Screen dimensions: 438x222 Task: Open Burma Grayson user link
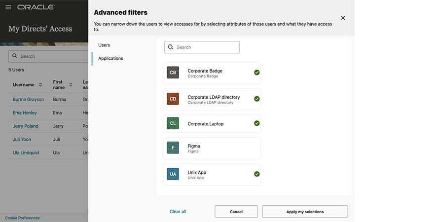(x=28, y=99)
